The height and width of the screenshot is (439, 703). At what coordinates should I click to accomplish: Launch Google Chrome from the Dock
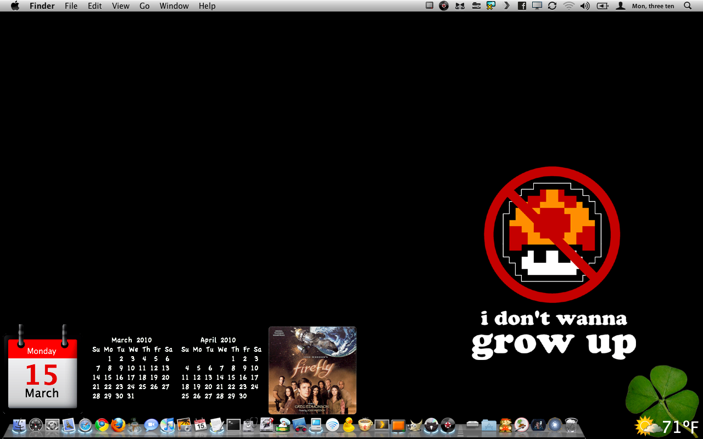[102, 425]
